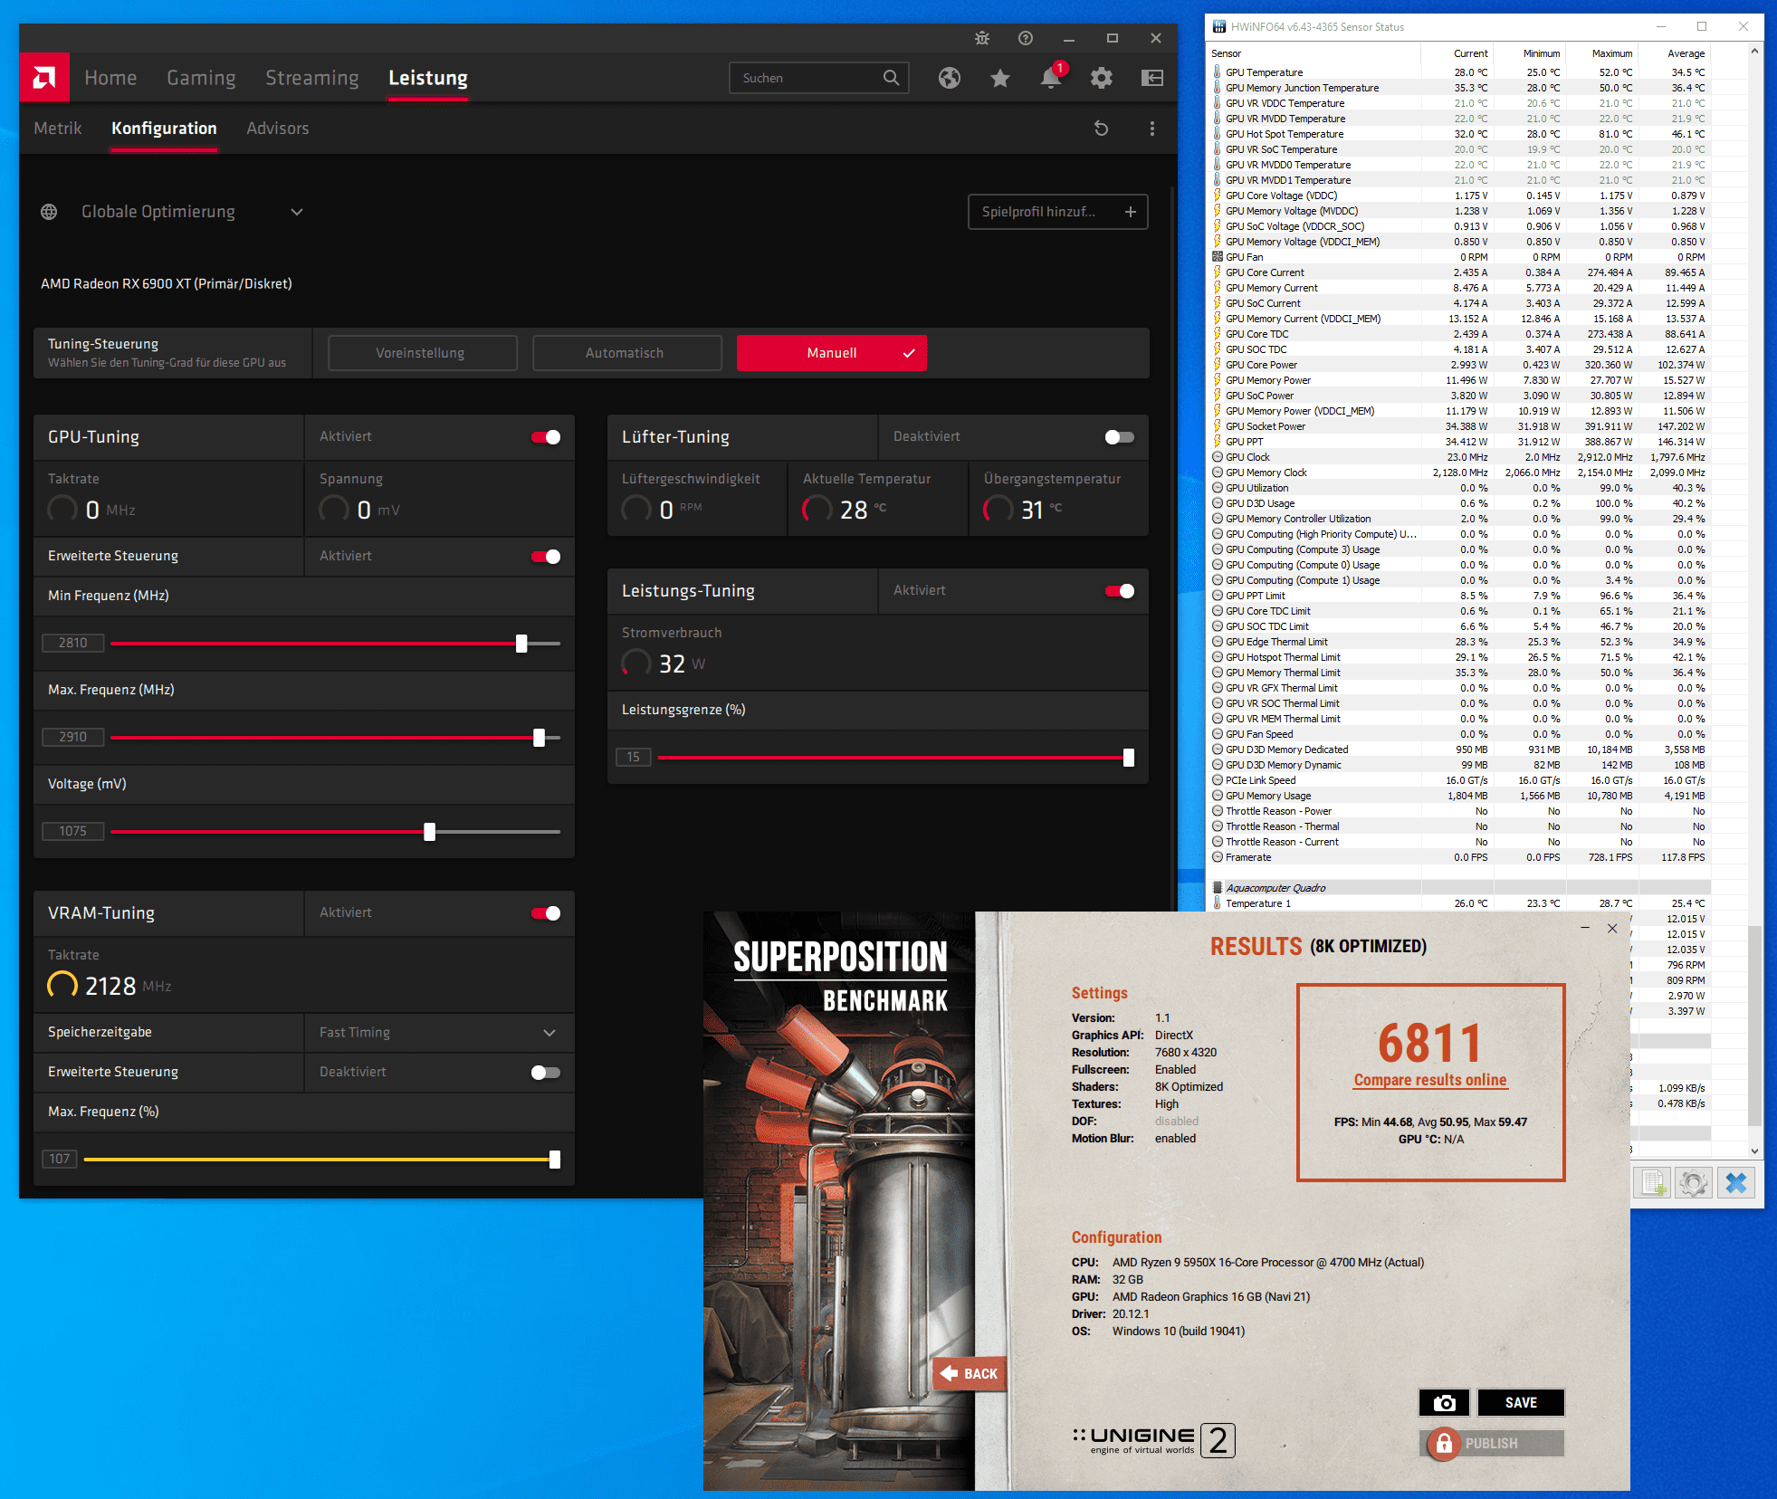
Task: Click the Superposition minimize dash icon
Action: coord(1585,928)
